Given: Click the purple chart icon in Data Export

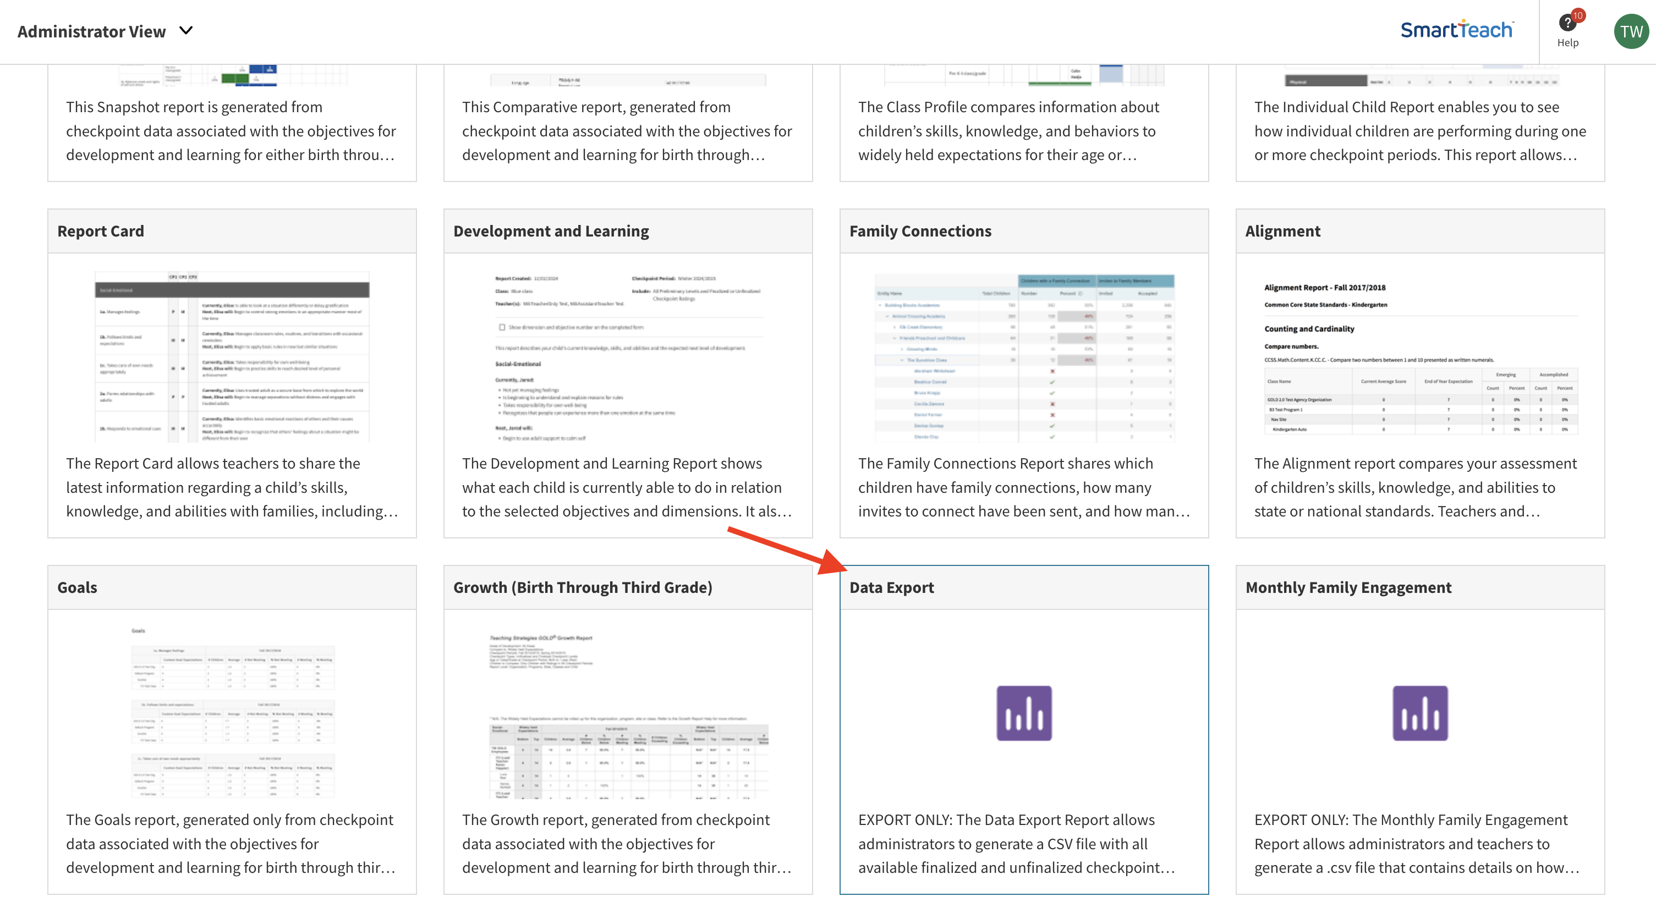Looking at the screenshot, I should click(1024, 713).
